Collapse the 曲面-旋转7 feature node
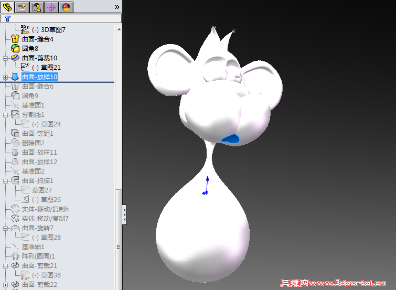 5,228
